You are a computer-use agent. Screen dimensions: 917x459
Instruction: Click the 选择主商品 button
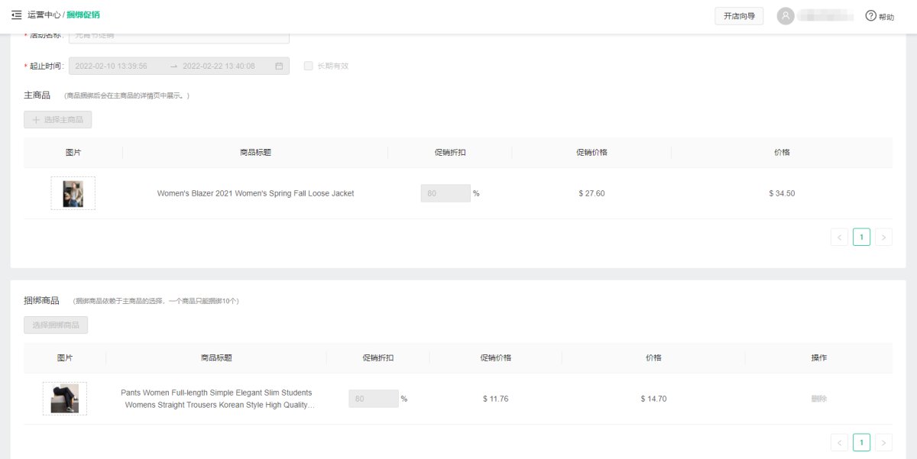tap(58, 120)
